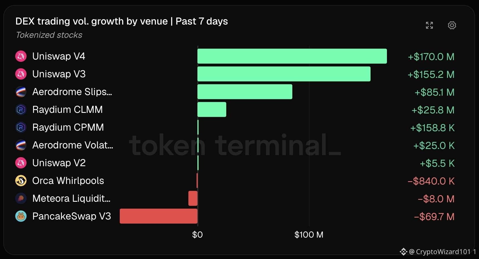Click the Raydium CLMM green bar
Viewport: 479px width, 259px height.
tap(212, 109)
